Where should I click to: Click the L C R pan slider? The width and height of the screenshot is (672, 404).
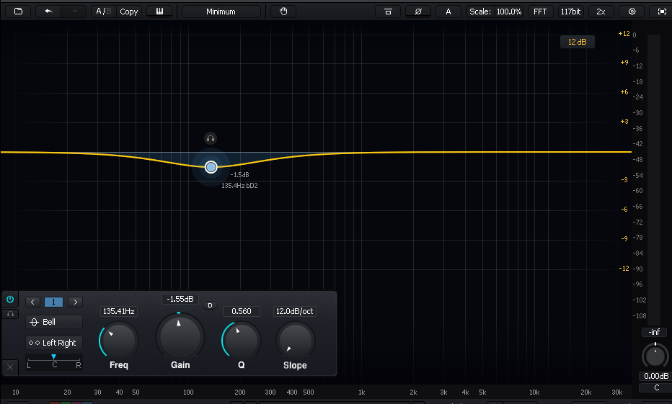[x=53, y=358]
